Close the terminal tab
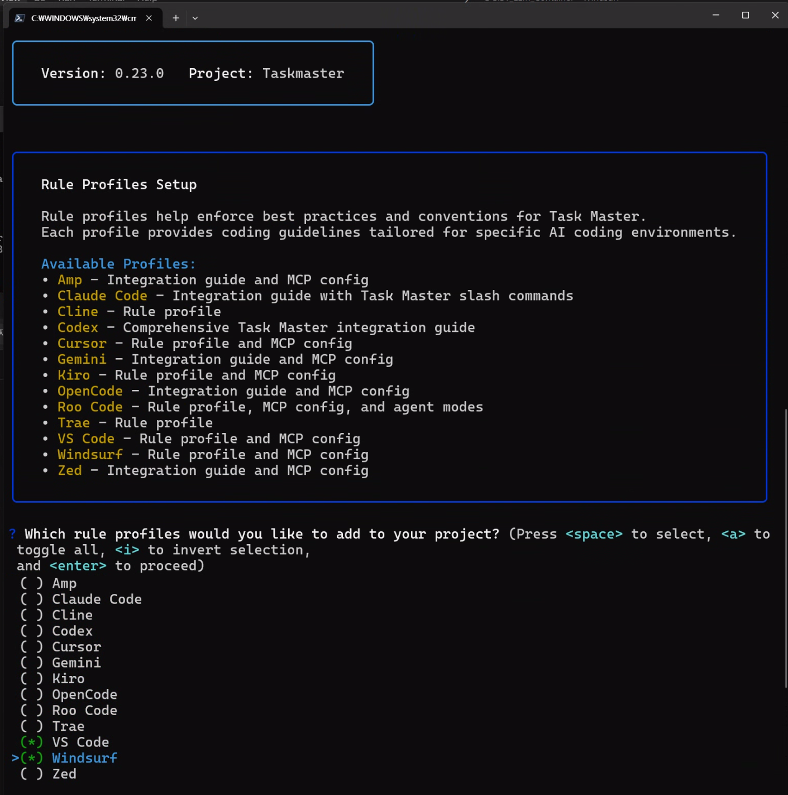788x795 pixels. (149, 18)
